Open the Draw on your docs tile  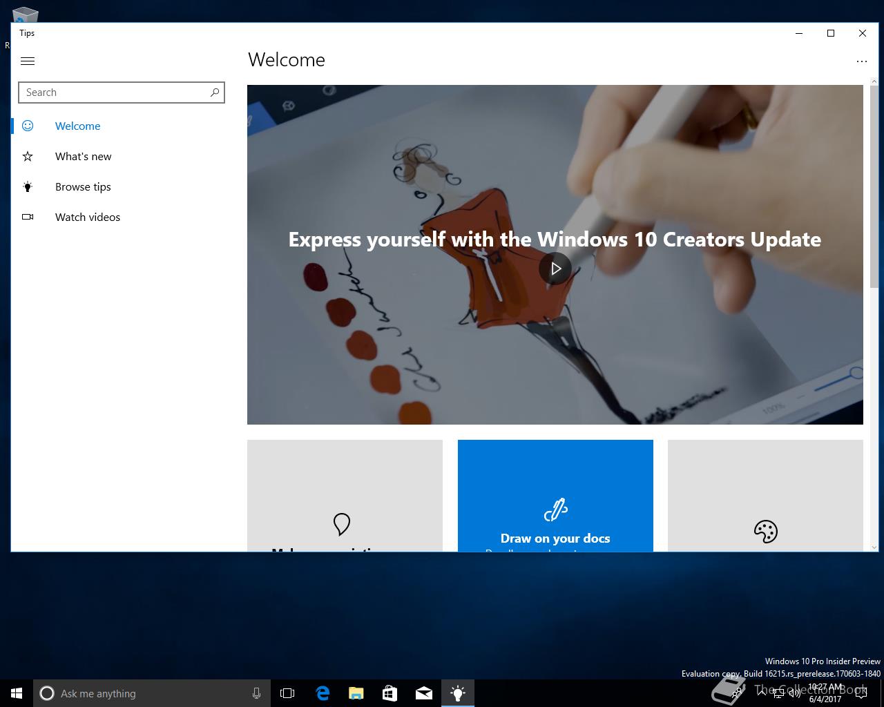click(x=555, y=496)
